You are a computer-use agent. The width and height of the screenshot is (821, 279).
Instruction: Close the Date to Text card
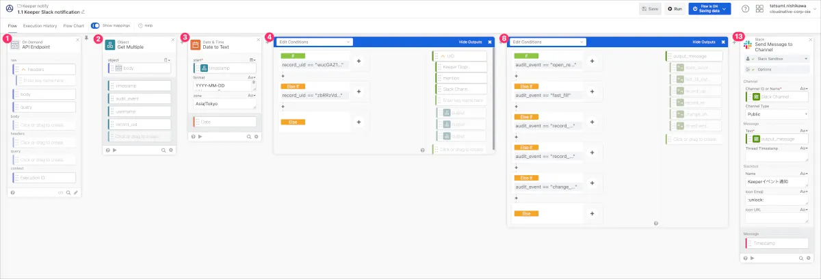[x=258, y=40]
